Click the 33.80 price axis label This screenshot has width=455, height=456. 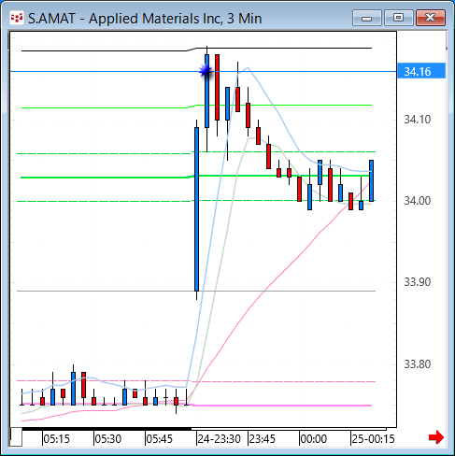pyautogui.click(x=417, y=363)
